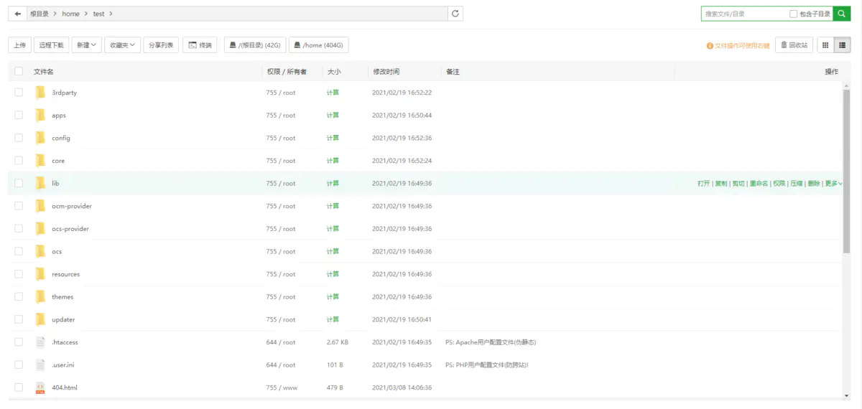Check the box for the apps row
The height and width of the screenshot is (409, 862).
(x=19, y=116)
